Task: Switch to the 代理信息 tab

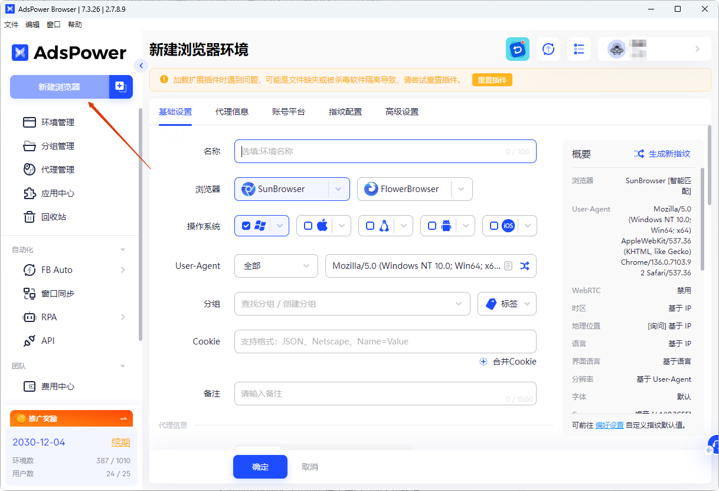Action: coord(232,112)
